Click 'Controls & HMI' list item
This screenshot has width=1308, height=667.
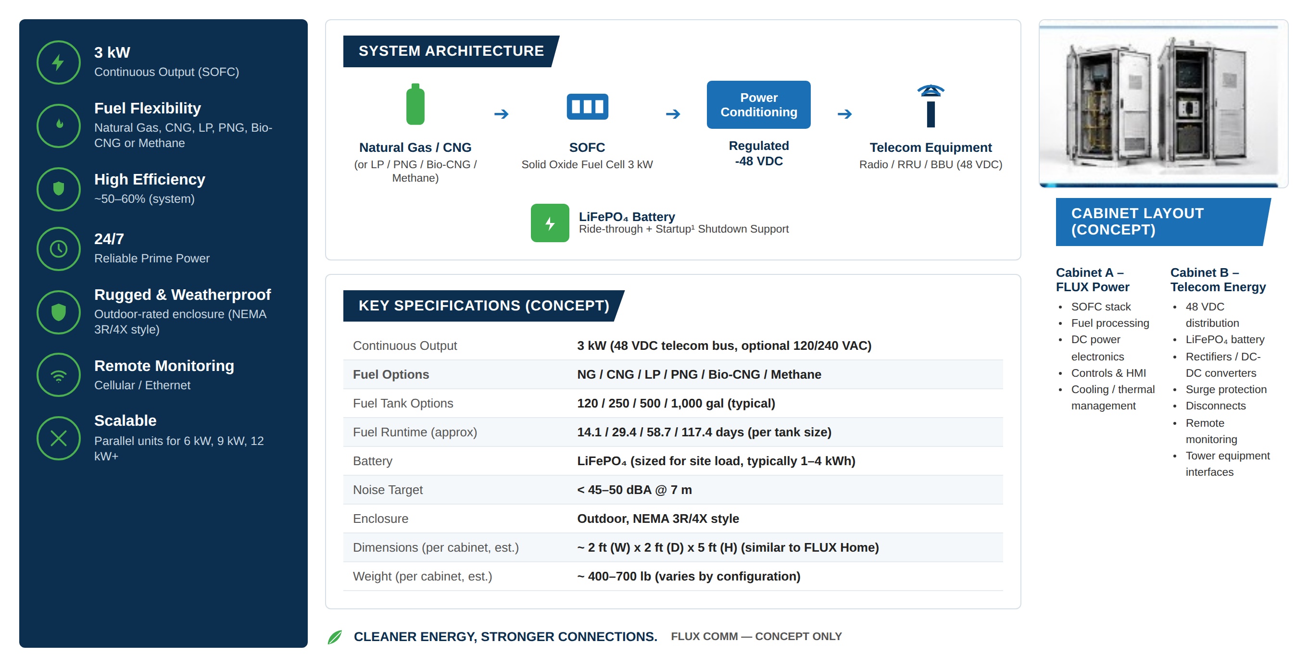tap(1108, 373)
